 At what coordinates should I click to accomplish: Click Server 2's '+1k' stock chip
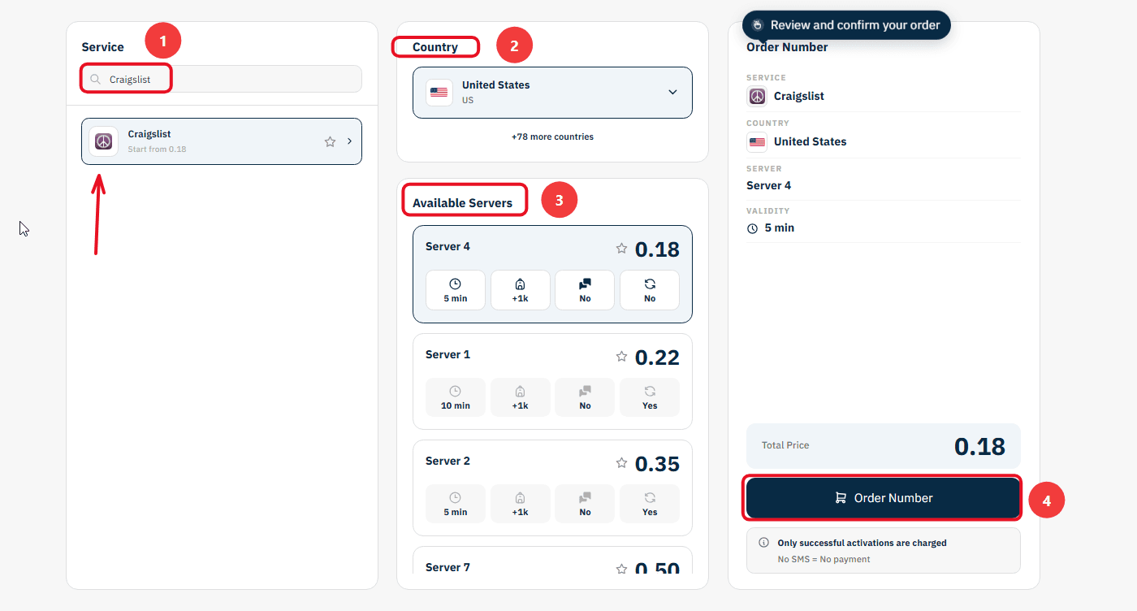pos(521,504)
